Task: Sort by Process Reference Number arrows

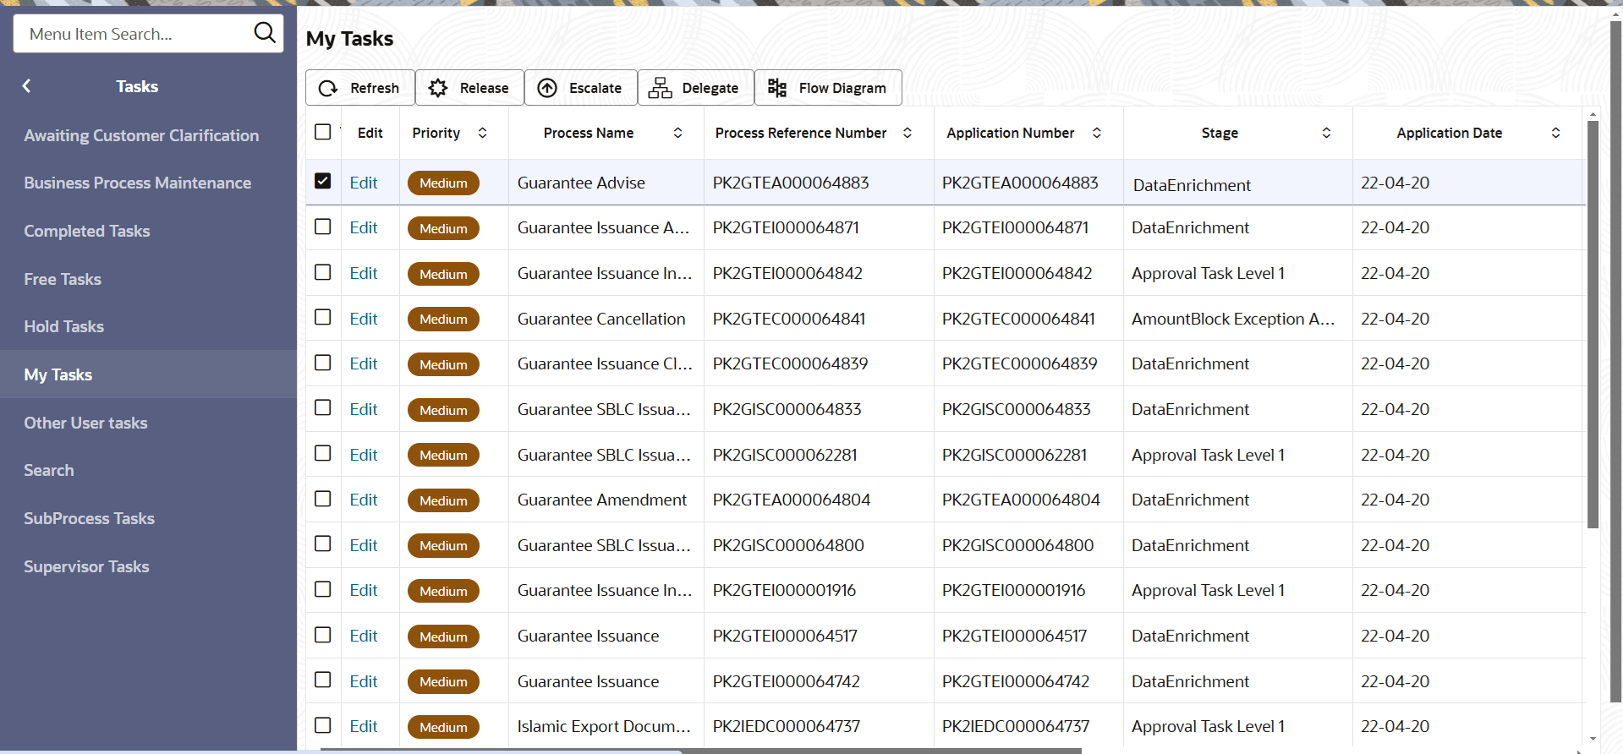Action: pyautogui.click(x=907, y=133)
